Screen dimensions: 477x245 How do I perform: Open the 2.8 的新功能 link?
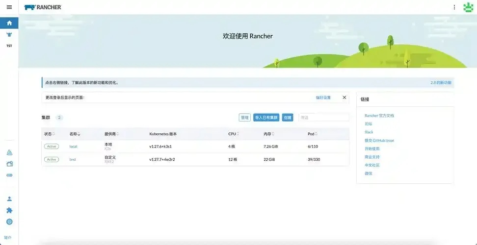441,83
